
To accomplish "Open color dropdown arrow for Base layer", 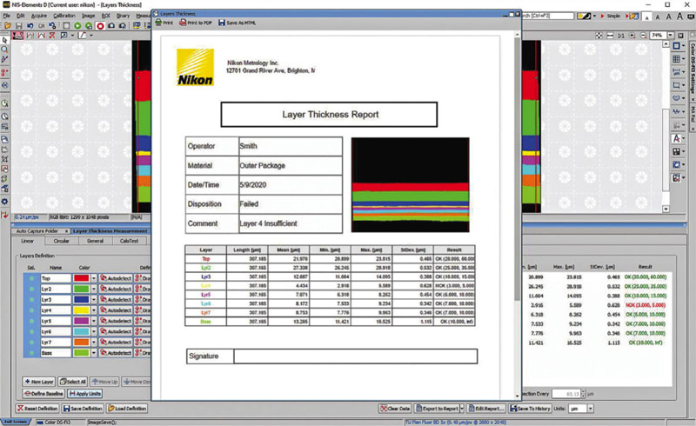I will [94, 353].
